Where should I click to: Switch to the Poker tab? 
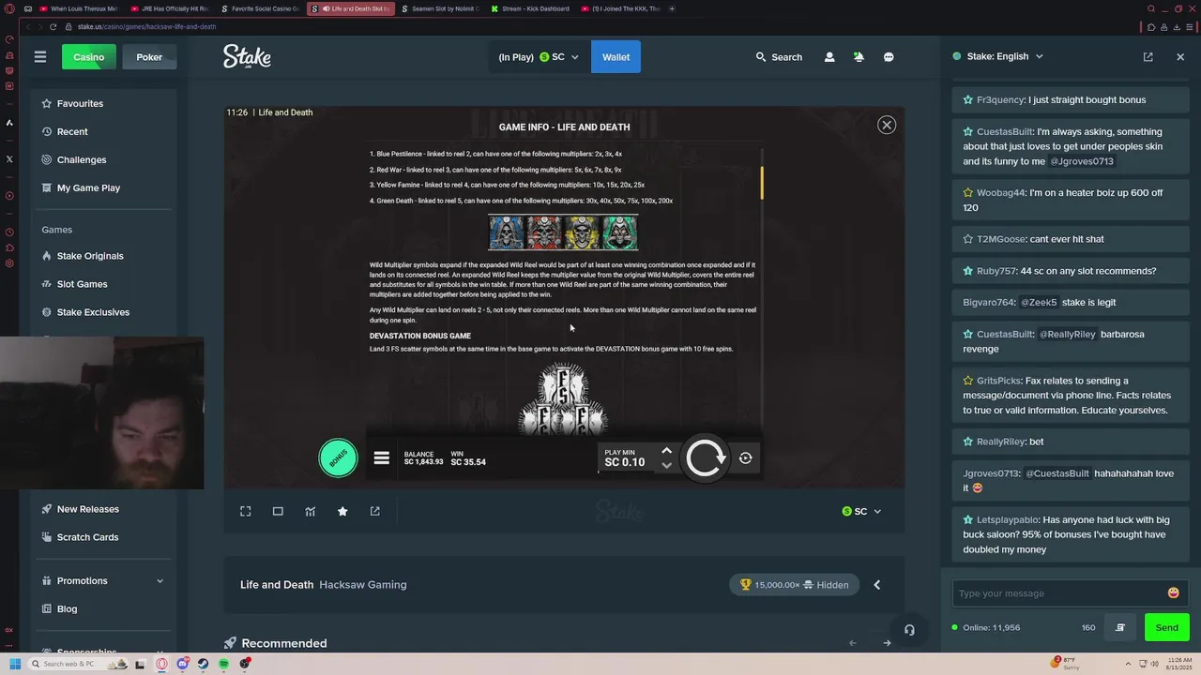[149, 57]
